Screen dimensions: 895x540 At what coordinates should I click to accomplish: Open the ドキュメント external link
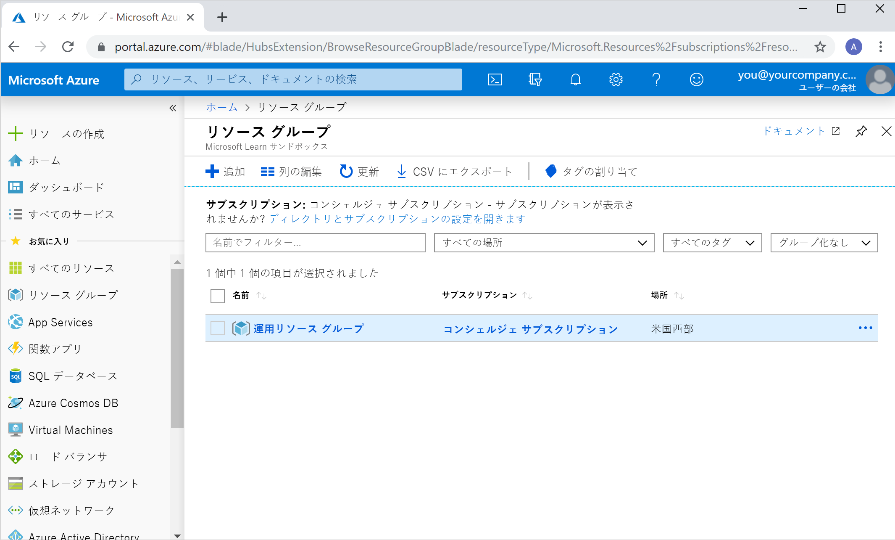coord(800,131)
